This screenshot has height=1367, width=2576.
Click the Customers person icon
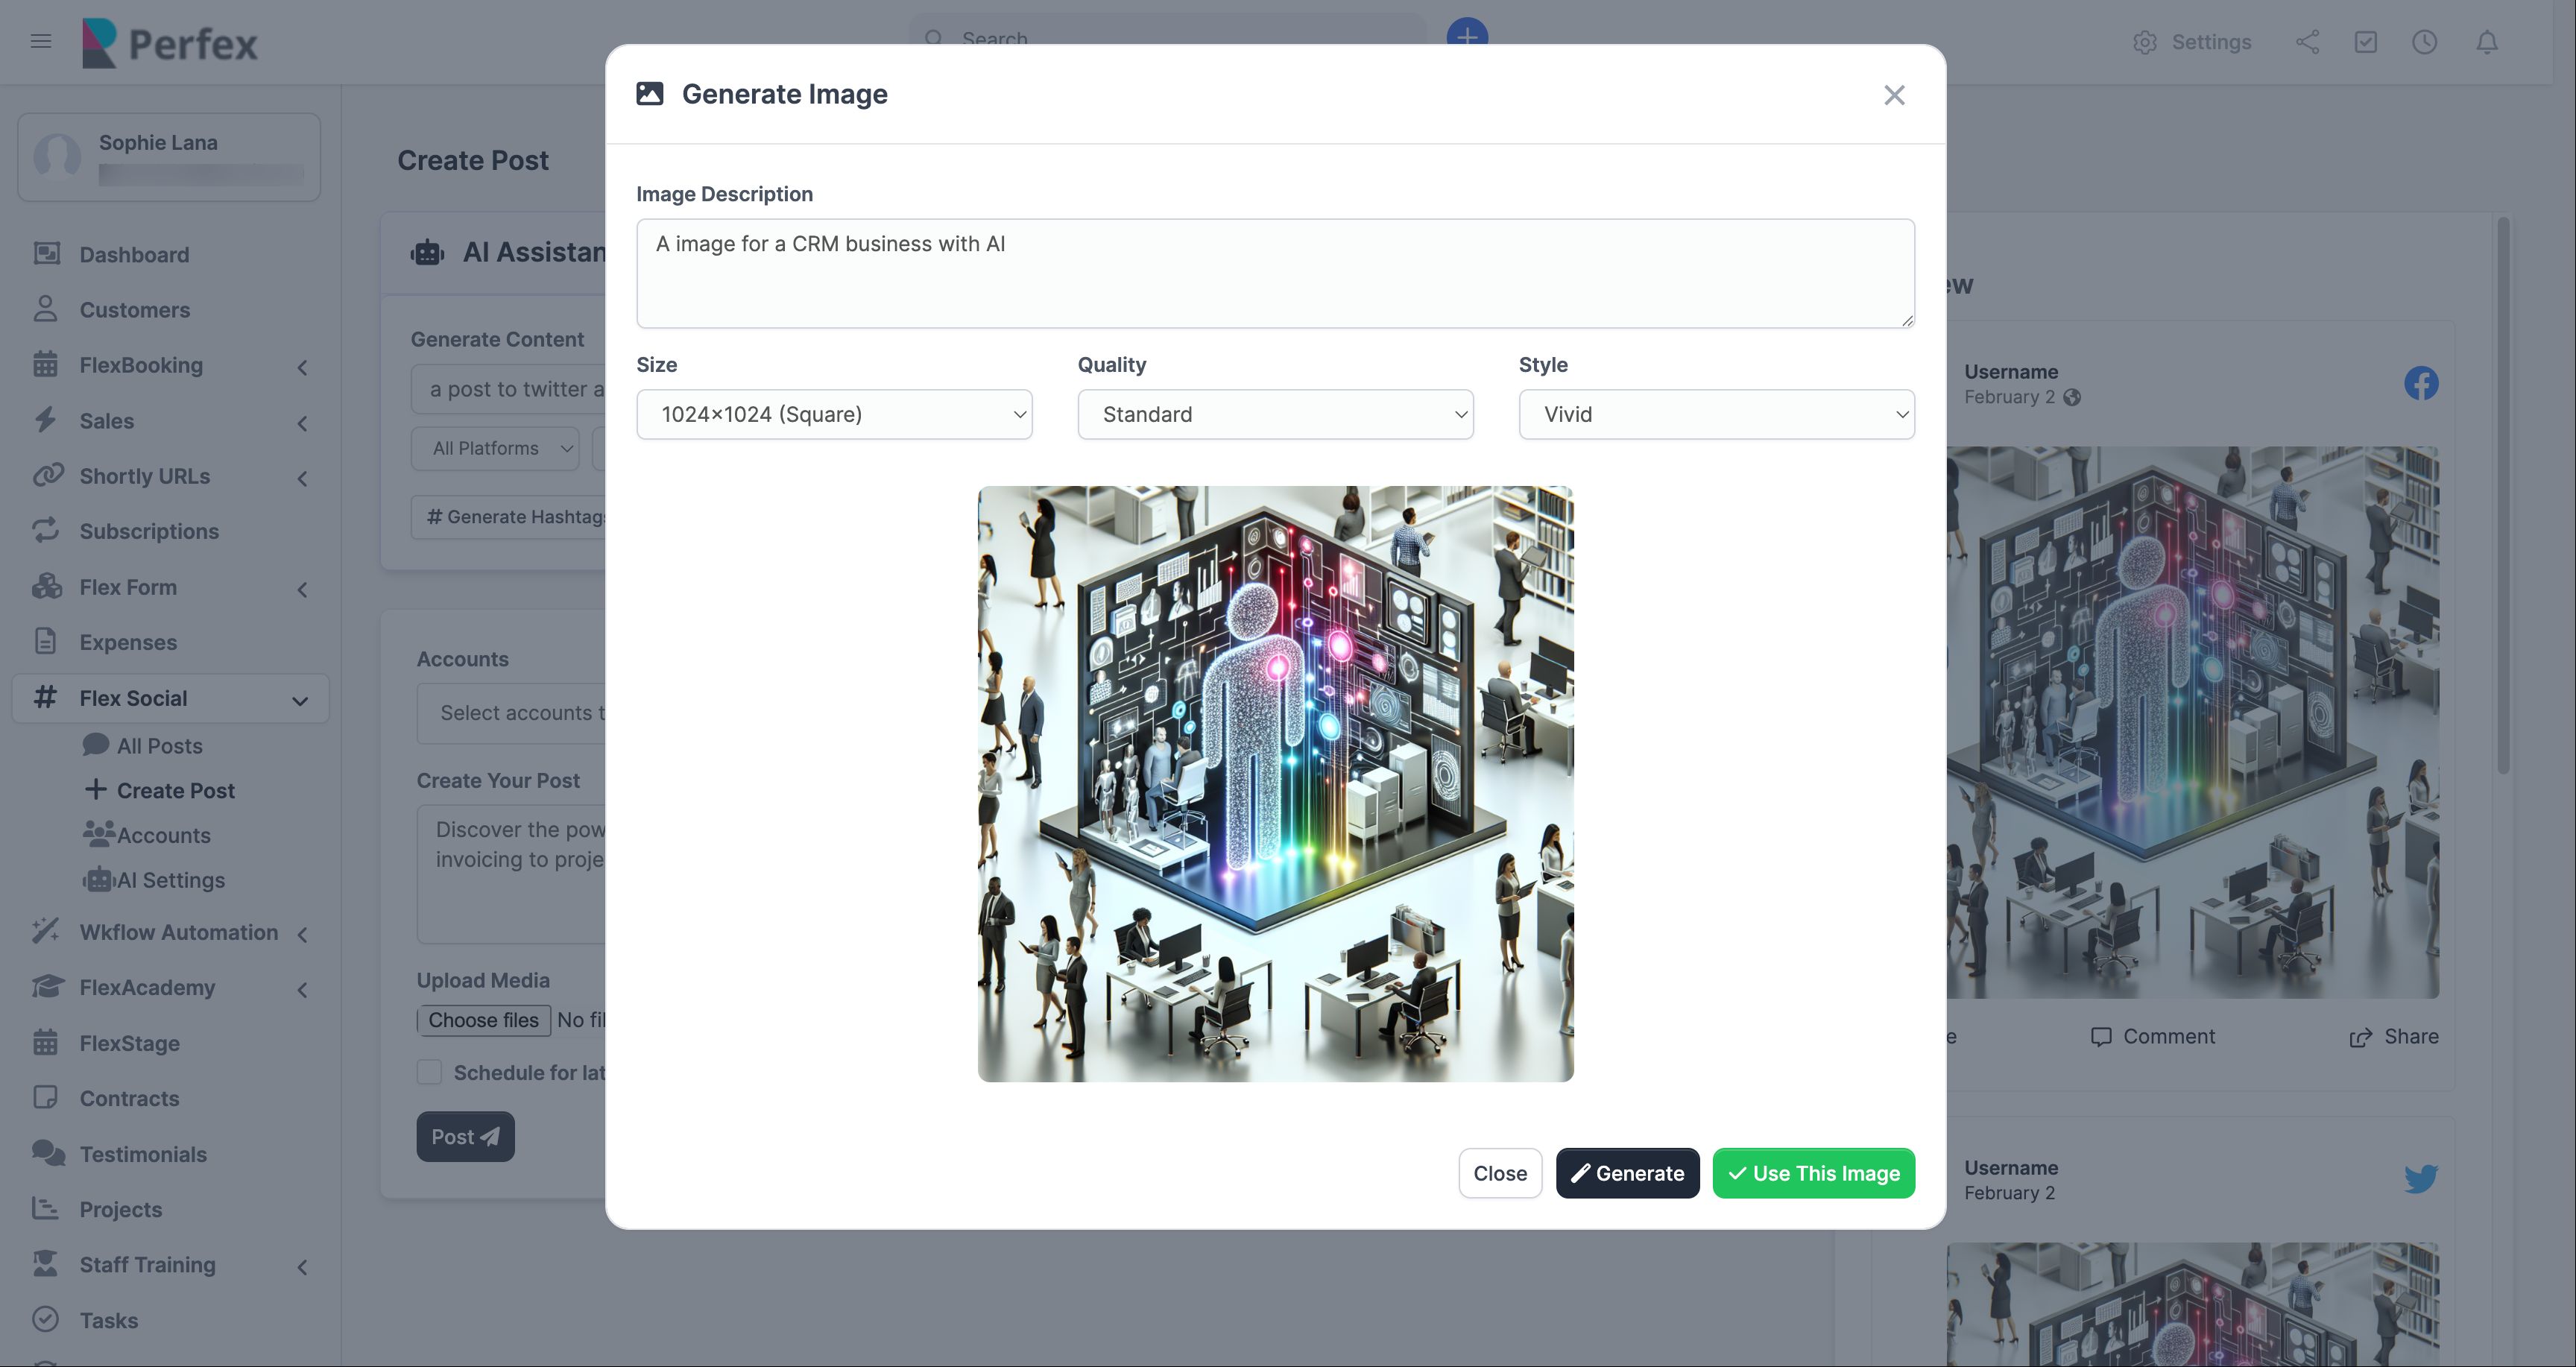[46, 309]
